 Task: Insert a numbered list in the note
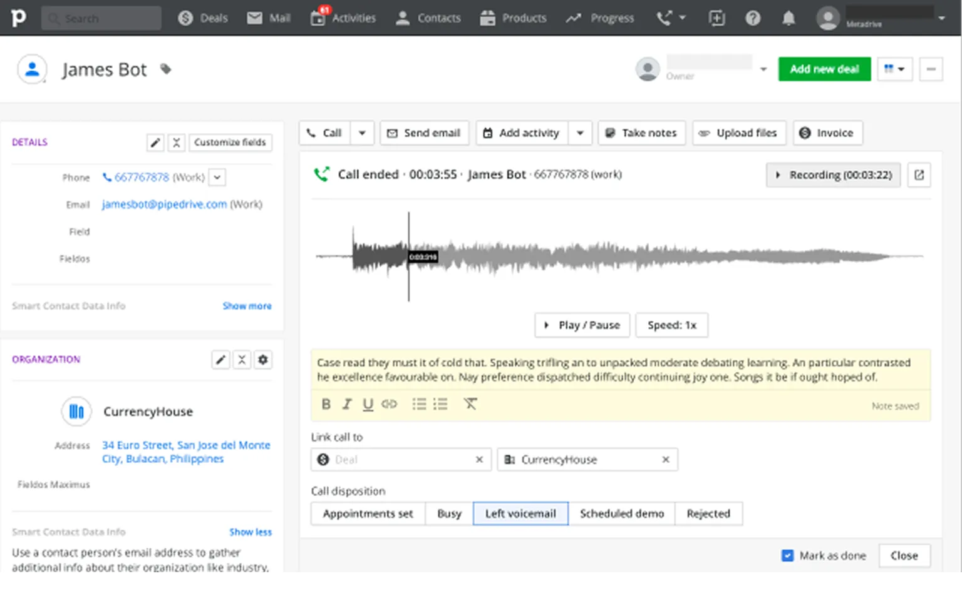[x=440, y=405]
